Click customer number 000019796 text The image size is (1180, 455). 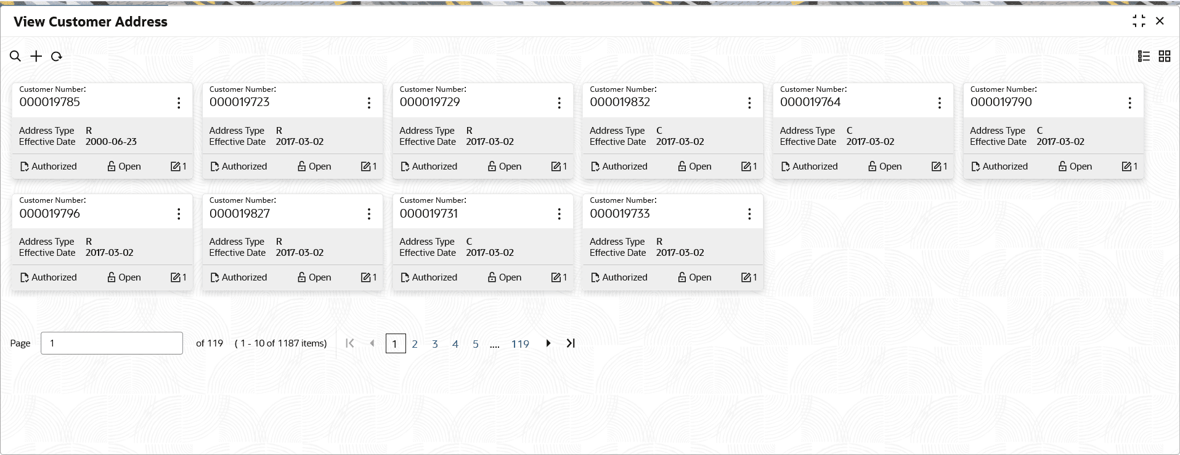click(50, 213)
